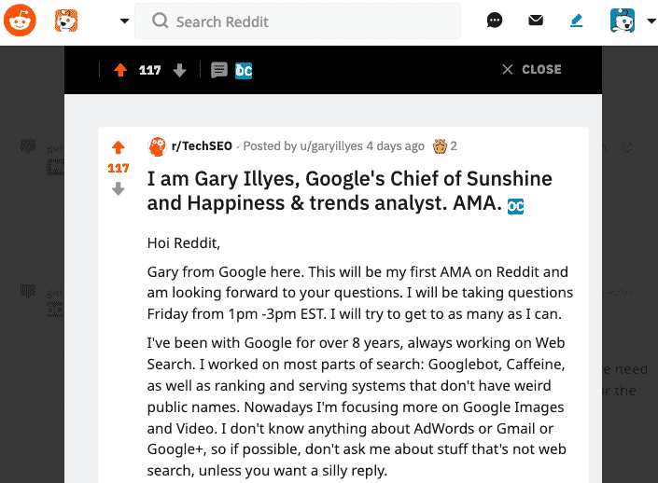Upvote the Gary Illyes AMA post
658x483 pixels.
tap(119, 147)
